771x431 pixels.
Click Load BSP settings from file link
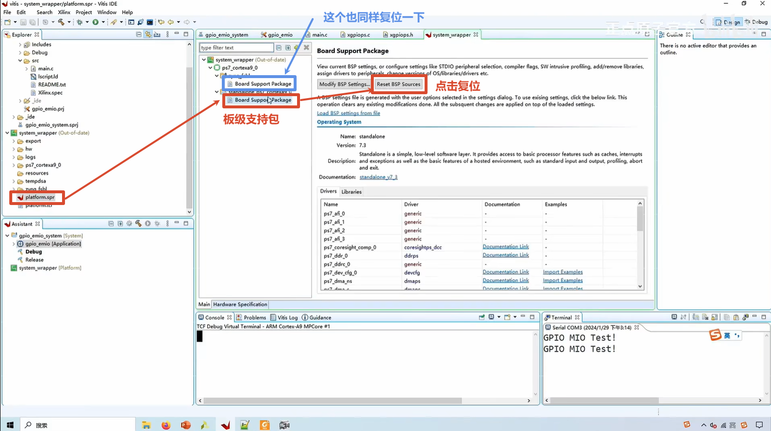tap(348, 113)
